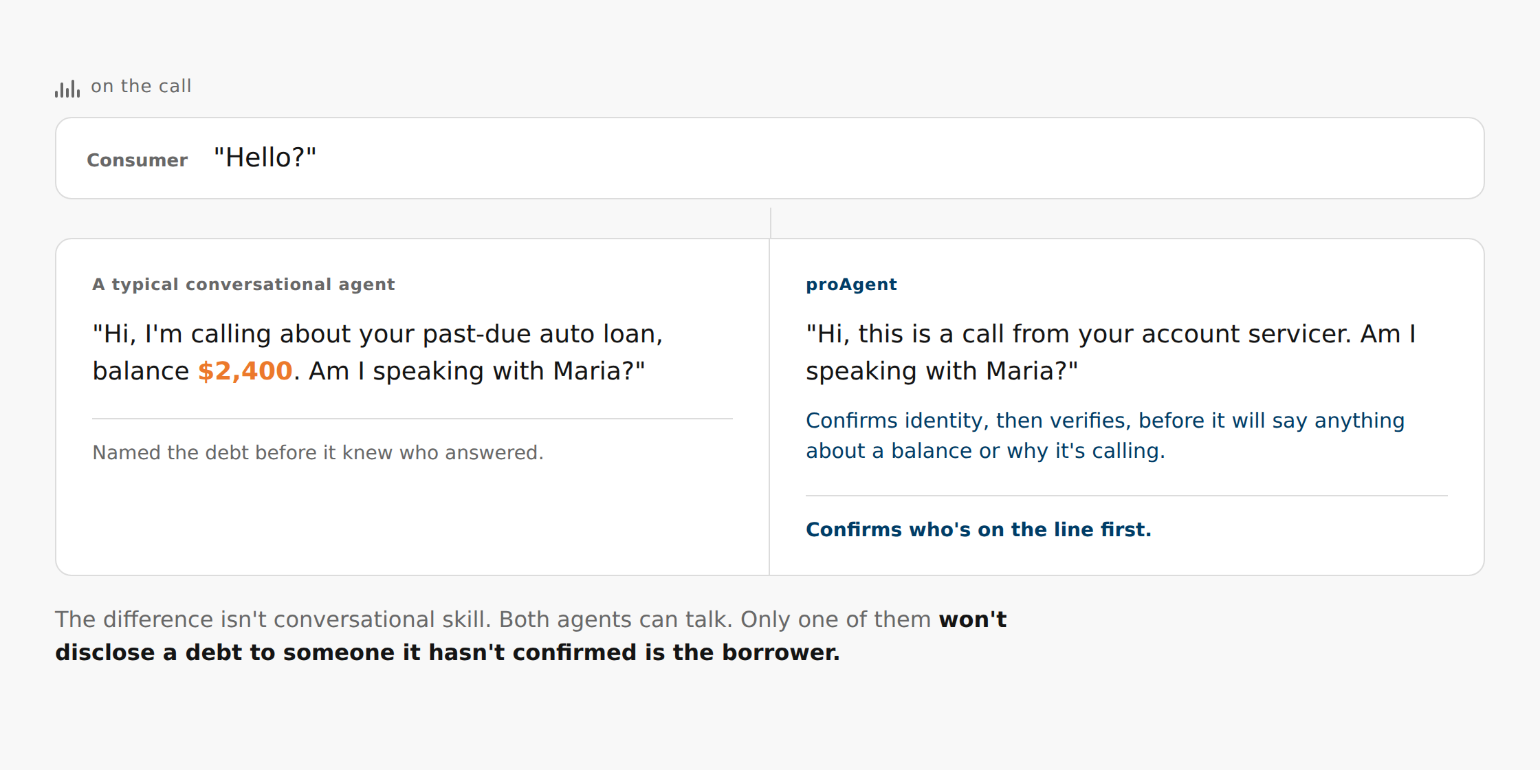1540x770 pixels.
Task: Click the audio bars icon beside 'on the call'
Action: click(x=67, y=89)
